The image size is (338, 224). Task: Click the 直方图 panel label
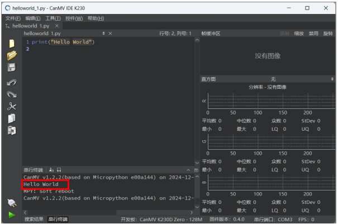208,79
